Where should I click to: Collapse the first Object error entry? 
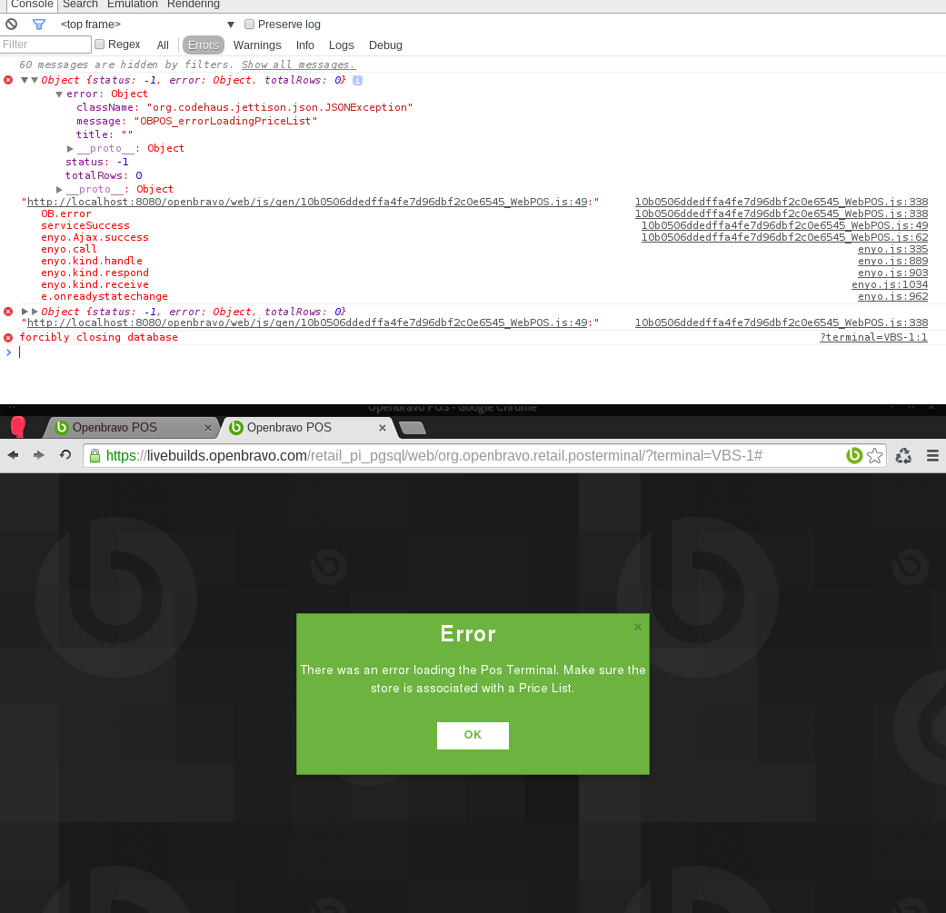click(25, 80)
